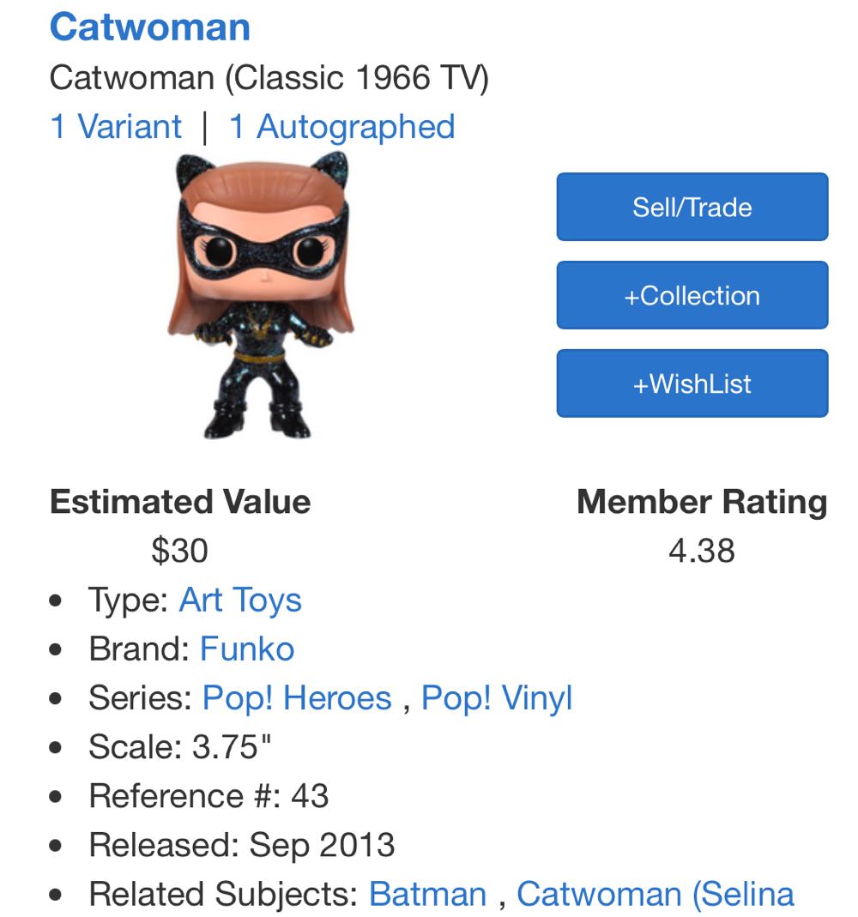Click the Member Rating heading
858x917 pixels.
pos(702,503)
